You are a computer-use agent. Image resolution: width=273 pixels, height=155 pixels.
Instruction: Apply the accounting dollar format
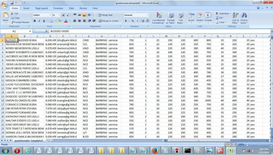(x=126, y=21)
